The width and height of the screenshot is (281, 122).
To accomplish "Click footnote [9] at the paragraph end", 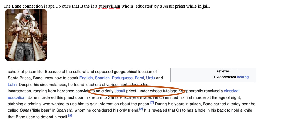I will pos(70,116).
